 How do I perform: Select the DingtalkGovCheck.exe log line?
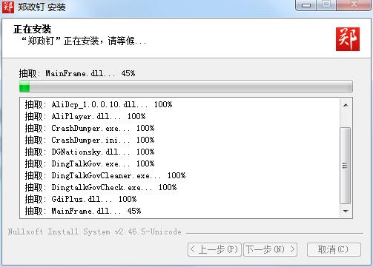pos(101,187)
